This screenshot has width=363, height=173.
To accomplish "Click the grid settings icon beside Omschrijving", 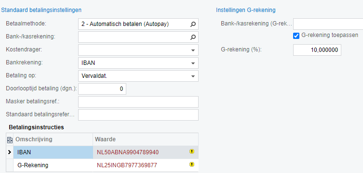I will (10, 139).
